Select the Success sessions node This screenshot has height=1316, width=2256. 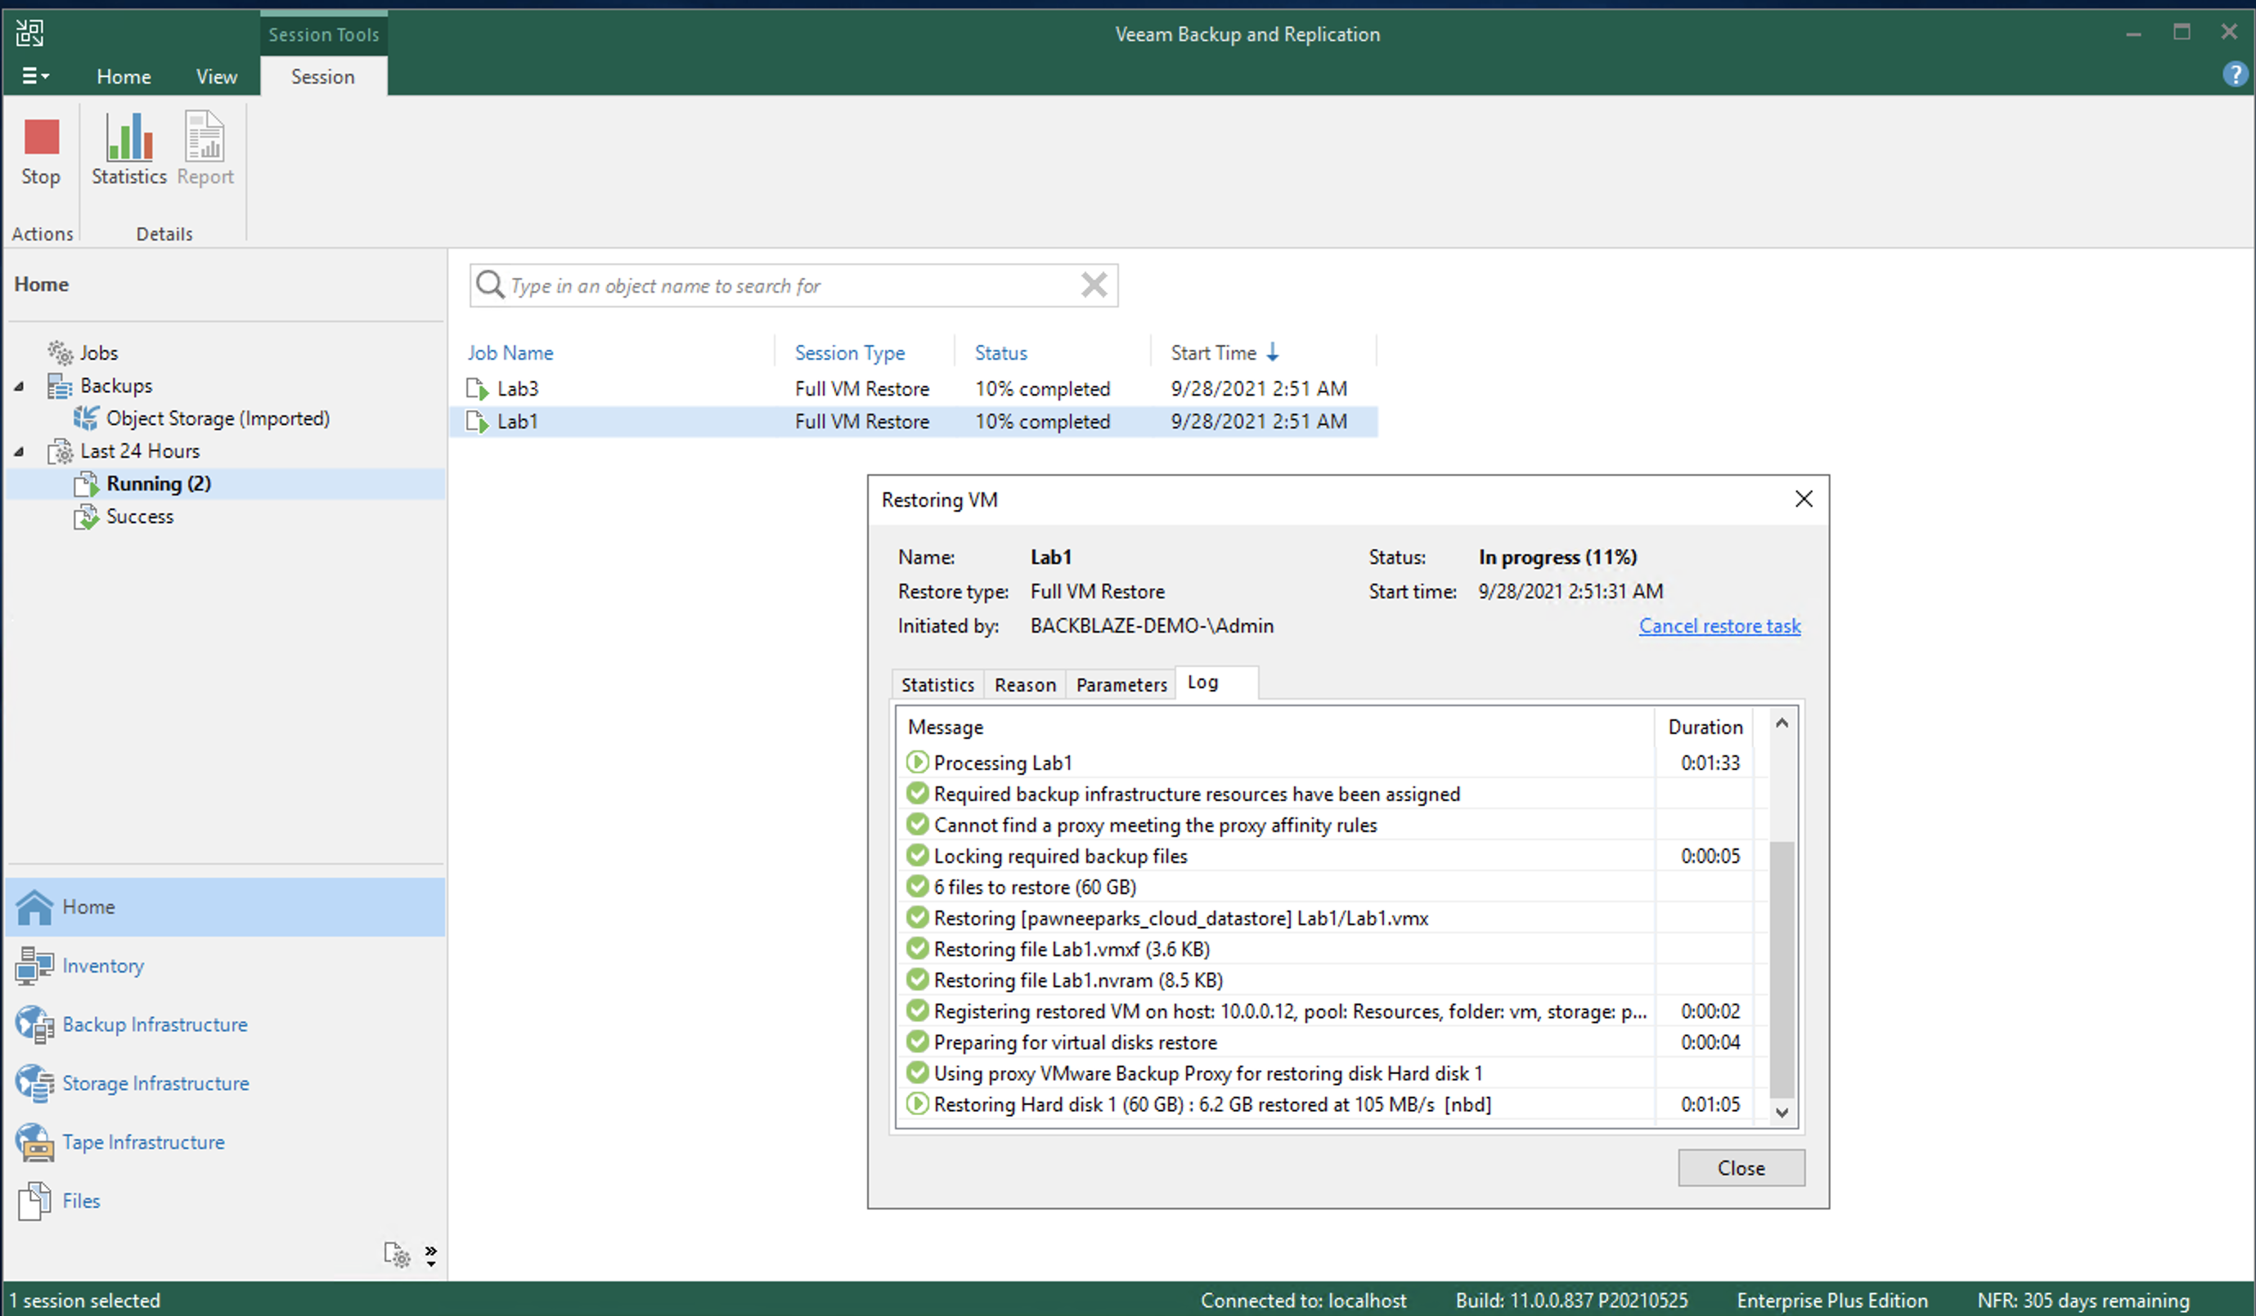coord(140,517)
